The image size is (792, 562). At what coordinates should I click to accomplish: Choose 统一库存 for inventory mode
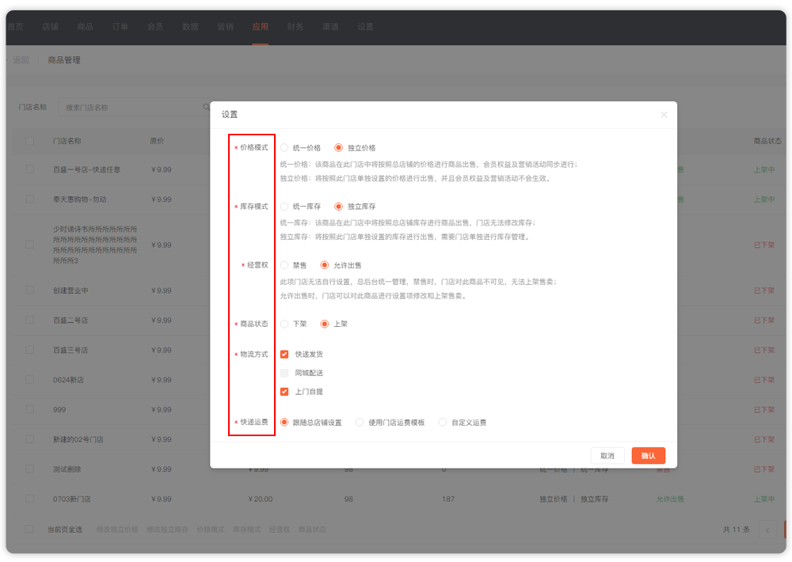click(x=284, y=206)
